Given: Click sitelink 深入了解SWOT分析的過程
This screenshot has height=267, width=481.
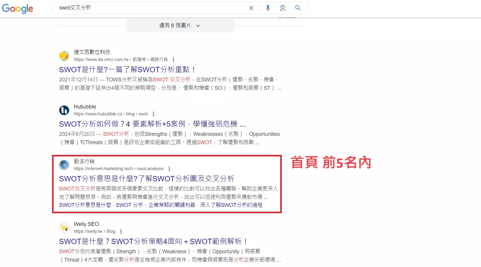Looking at the screenshot, I should [231, 205].
